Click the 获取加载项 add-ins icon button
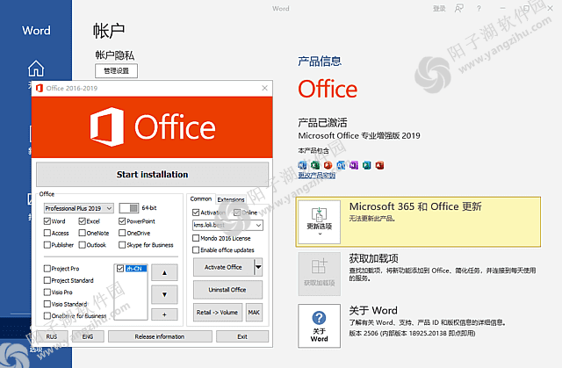The height and width of the screenshot is (368, 562). coord(319,274)
